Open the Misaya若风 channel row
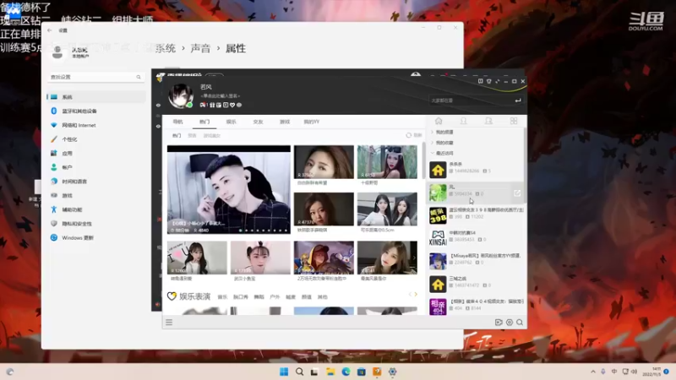 [476, 261]
